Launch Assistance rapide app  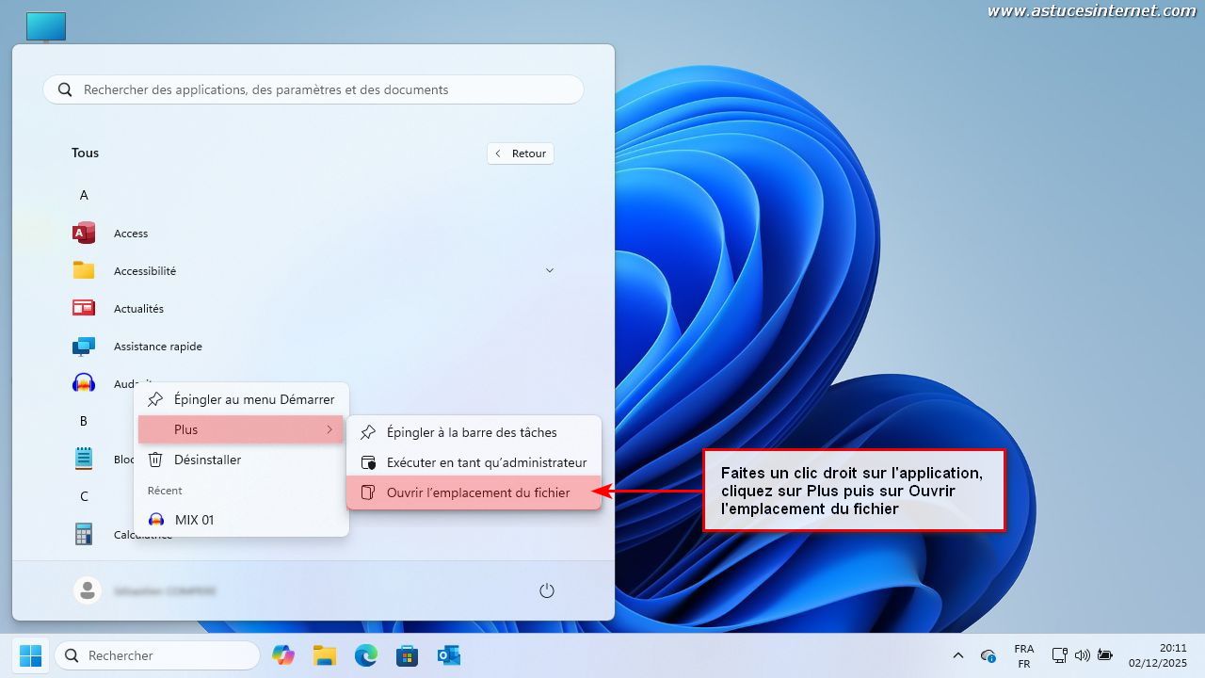pyautogui.click(x=157, y=347)
